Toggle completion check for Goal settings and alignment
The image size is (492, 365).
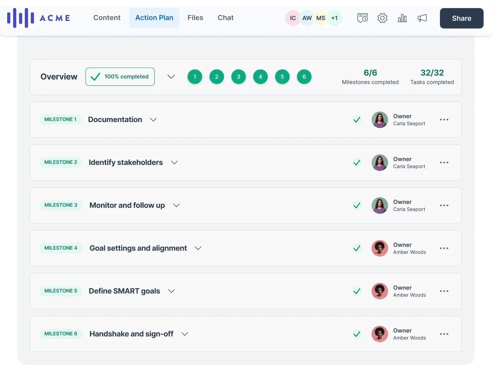[357, 248]
